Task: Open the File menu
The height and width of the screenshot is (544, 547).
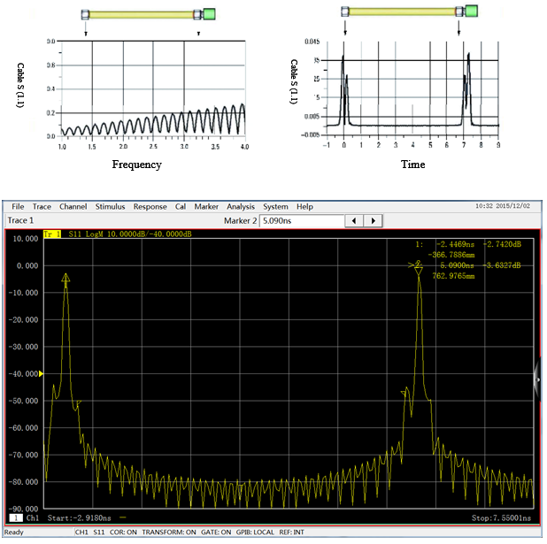Action: coord(18,206)
